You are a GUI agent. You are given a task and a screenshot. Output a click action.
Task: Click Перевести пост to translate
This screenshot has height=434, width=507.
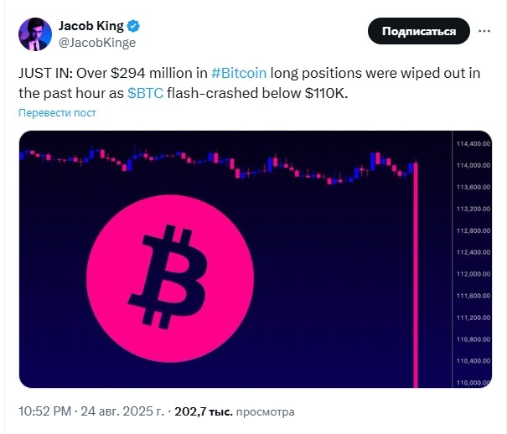point(57,113)
